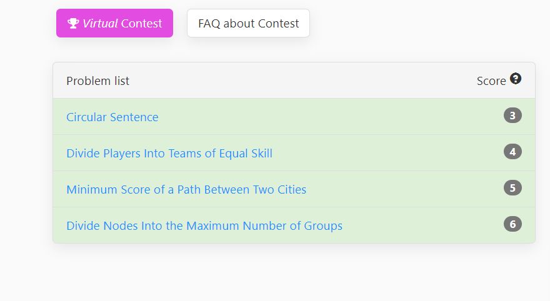Click the word Virtual in the pink button

100,24
